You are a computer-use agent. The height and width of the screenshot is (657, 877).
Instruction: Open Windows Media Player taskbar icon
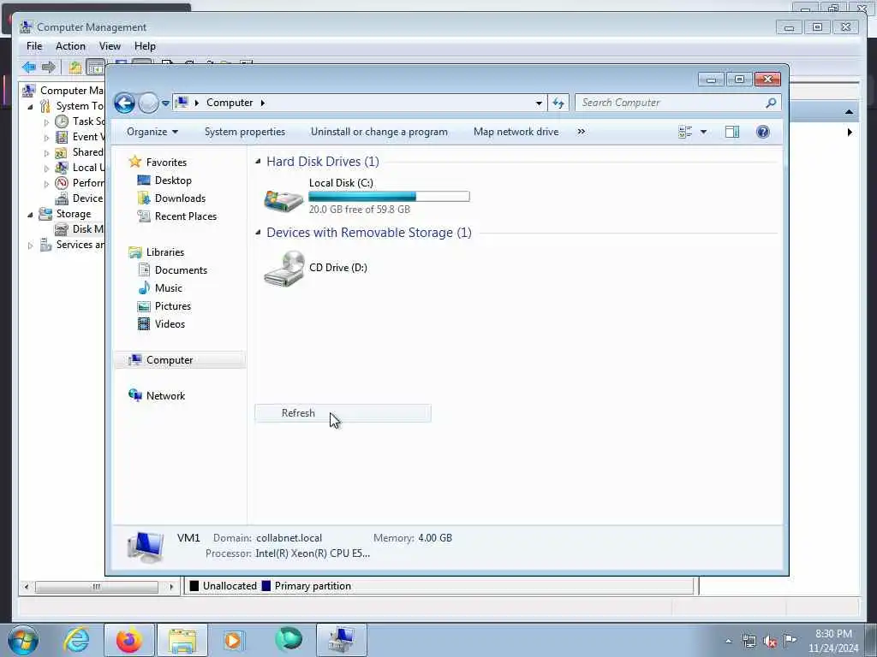(233, 640)
